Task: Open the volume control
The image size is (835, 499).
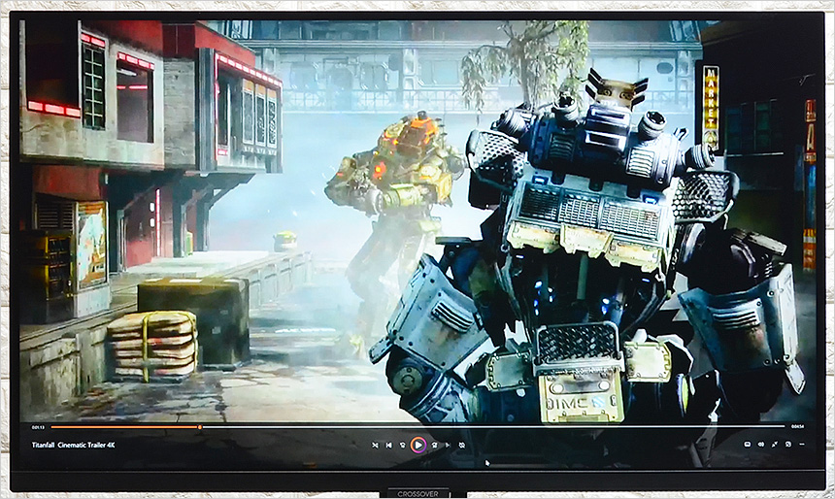Action: point(761,445)
